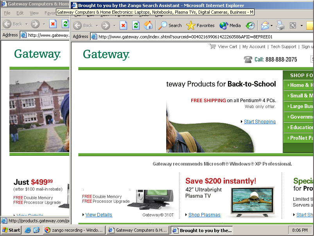The width and height of the screenshot is (314, 236).
Task: Click View Details link in front window
Action: click(99, 215)
